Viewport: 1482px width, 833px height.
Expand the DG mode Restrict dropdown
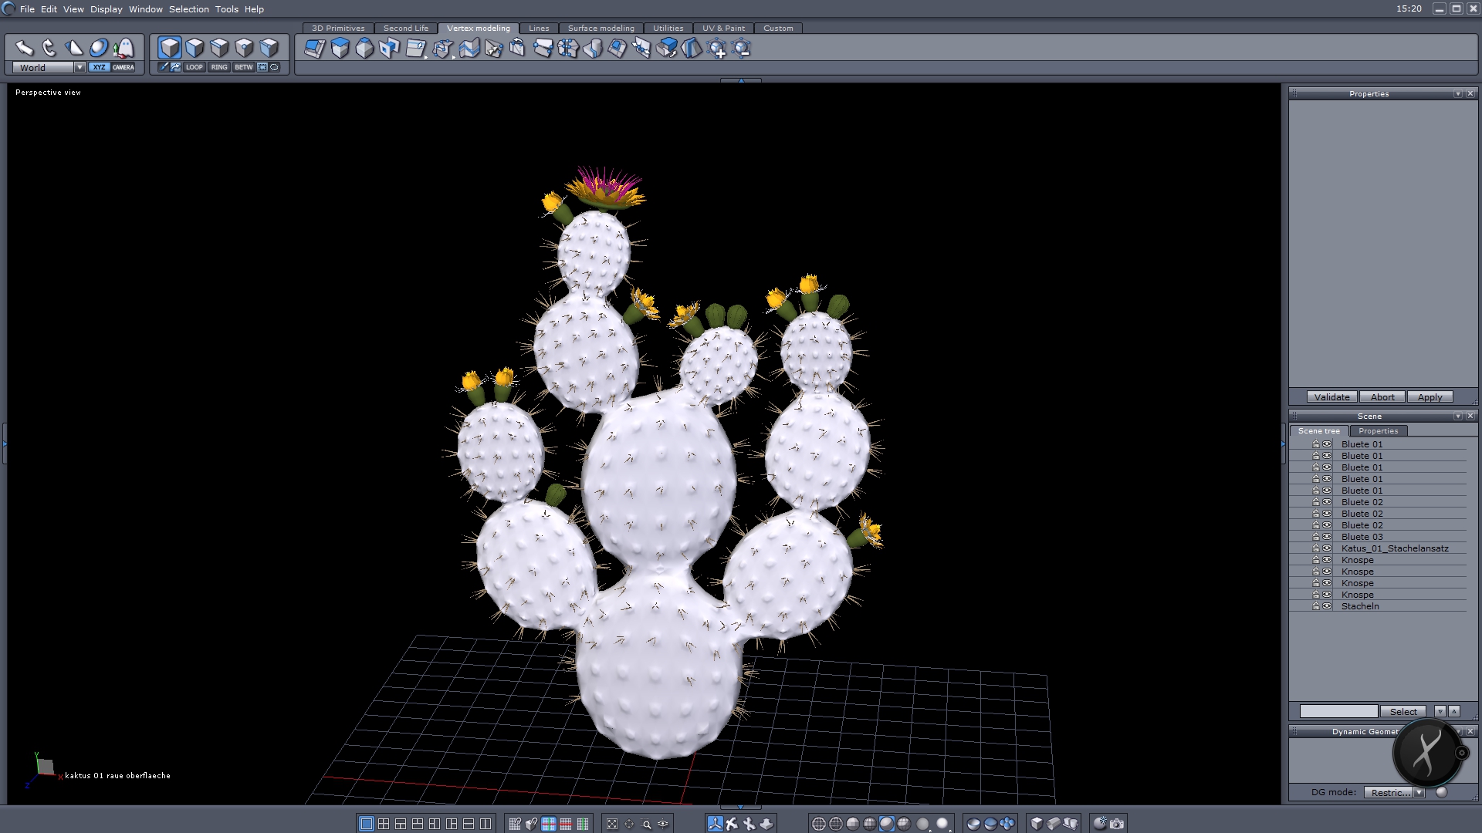point(1419,792)
